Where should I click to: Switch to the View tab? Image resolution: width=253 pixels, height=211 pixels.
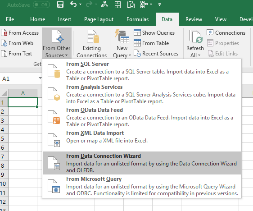point(221,19)
